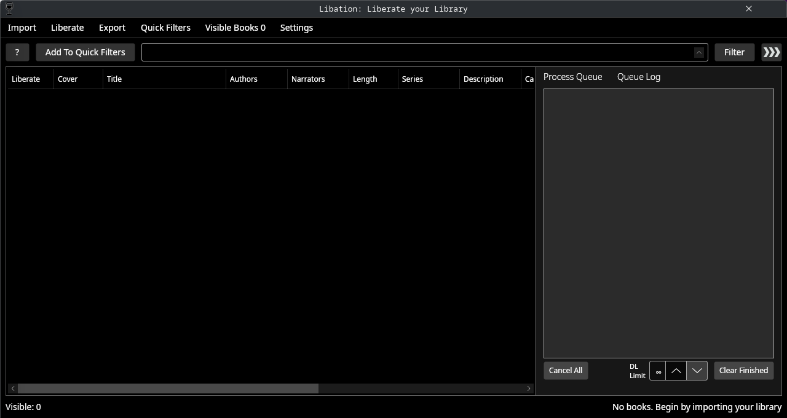Close the Libation window
The height and width of the screenshot is (418, 787).
click(x=749, y=9)
